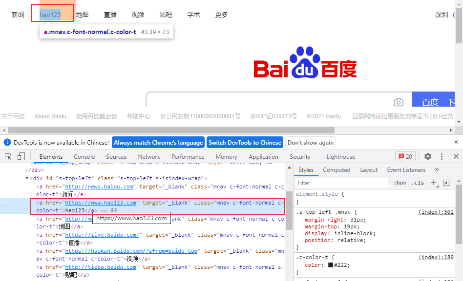This screenshot has height=281, width=463.
Task: Click the Baidu logo
Action: pyautogui.click(x=305, y=62)
